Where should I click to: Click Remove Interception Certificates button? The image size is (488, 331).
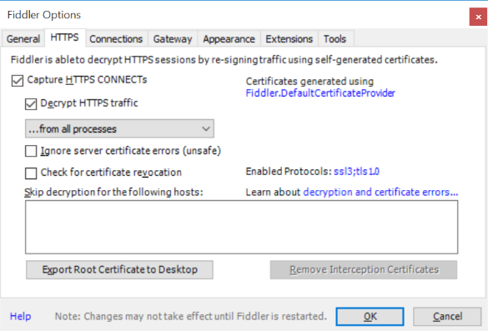click(x=364, y=269)
